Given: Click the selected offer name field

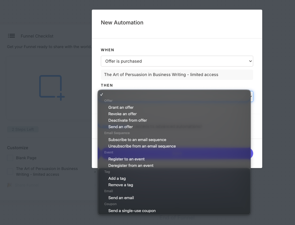Looking at the screenshot, I should coord(177,75).
